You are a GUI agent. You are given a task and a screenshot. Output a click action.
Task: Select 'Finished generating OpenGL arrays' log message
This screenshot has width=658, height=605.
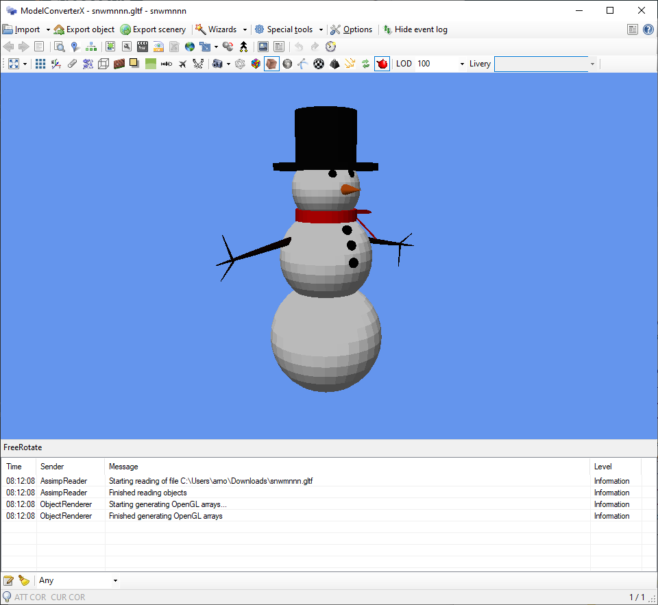[166, 516]
